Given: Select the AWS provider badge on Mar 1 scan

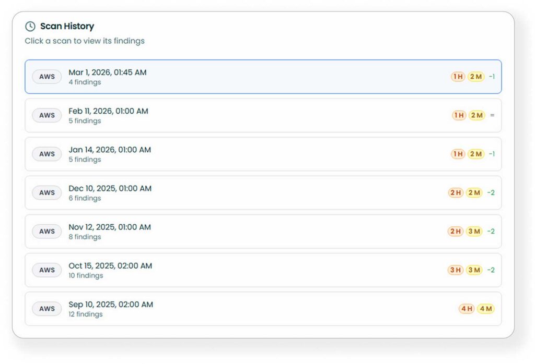Looking at the screenshot, I should (46, 76).
